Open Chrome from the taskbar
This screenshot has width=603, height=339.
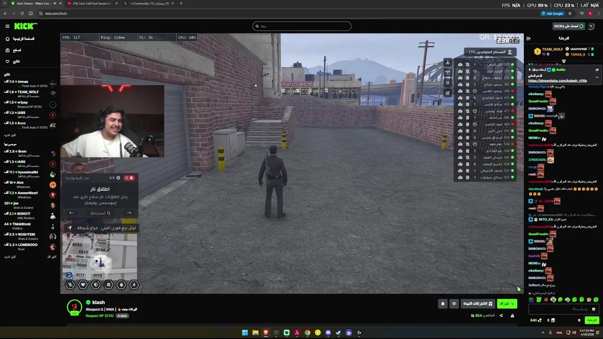[x=307, y=332]
